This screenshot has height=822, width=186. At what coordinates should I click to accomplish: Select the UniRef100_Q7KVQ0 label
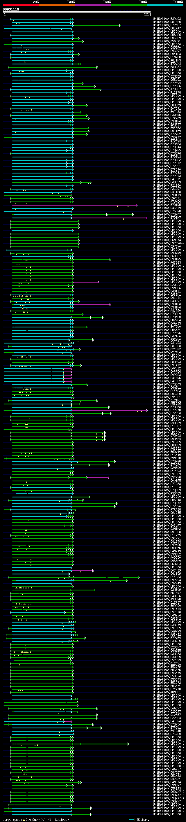click(x=167, y=734)
